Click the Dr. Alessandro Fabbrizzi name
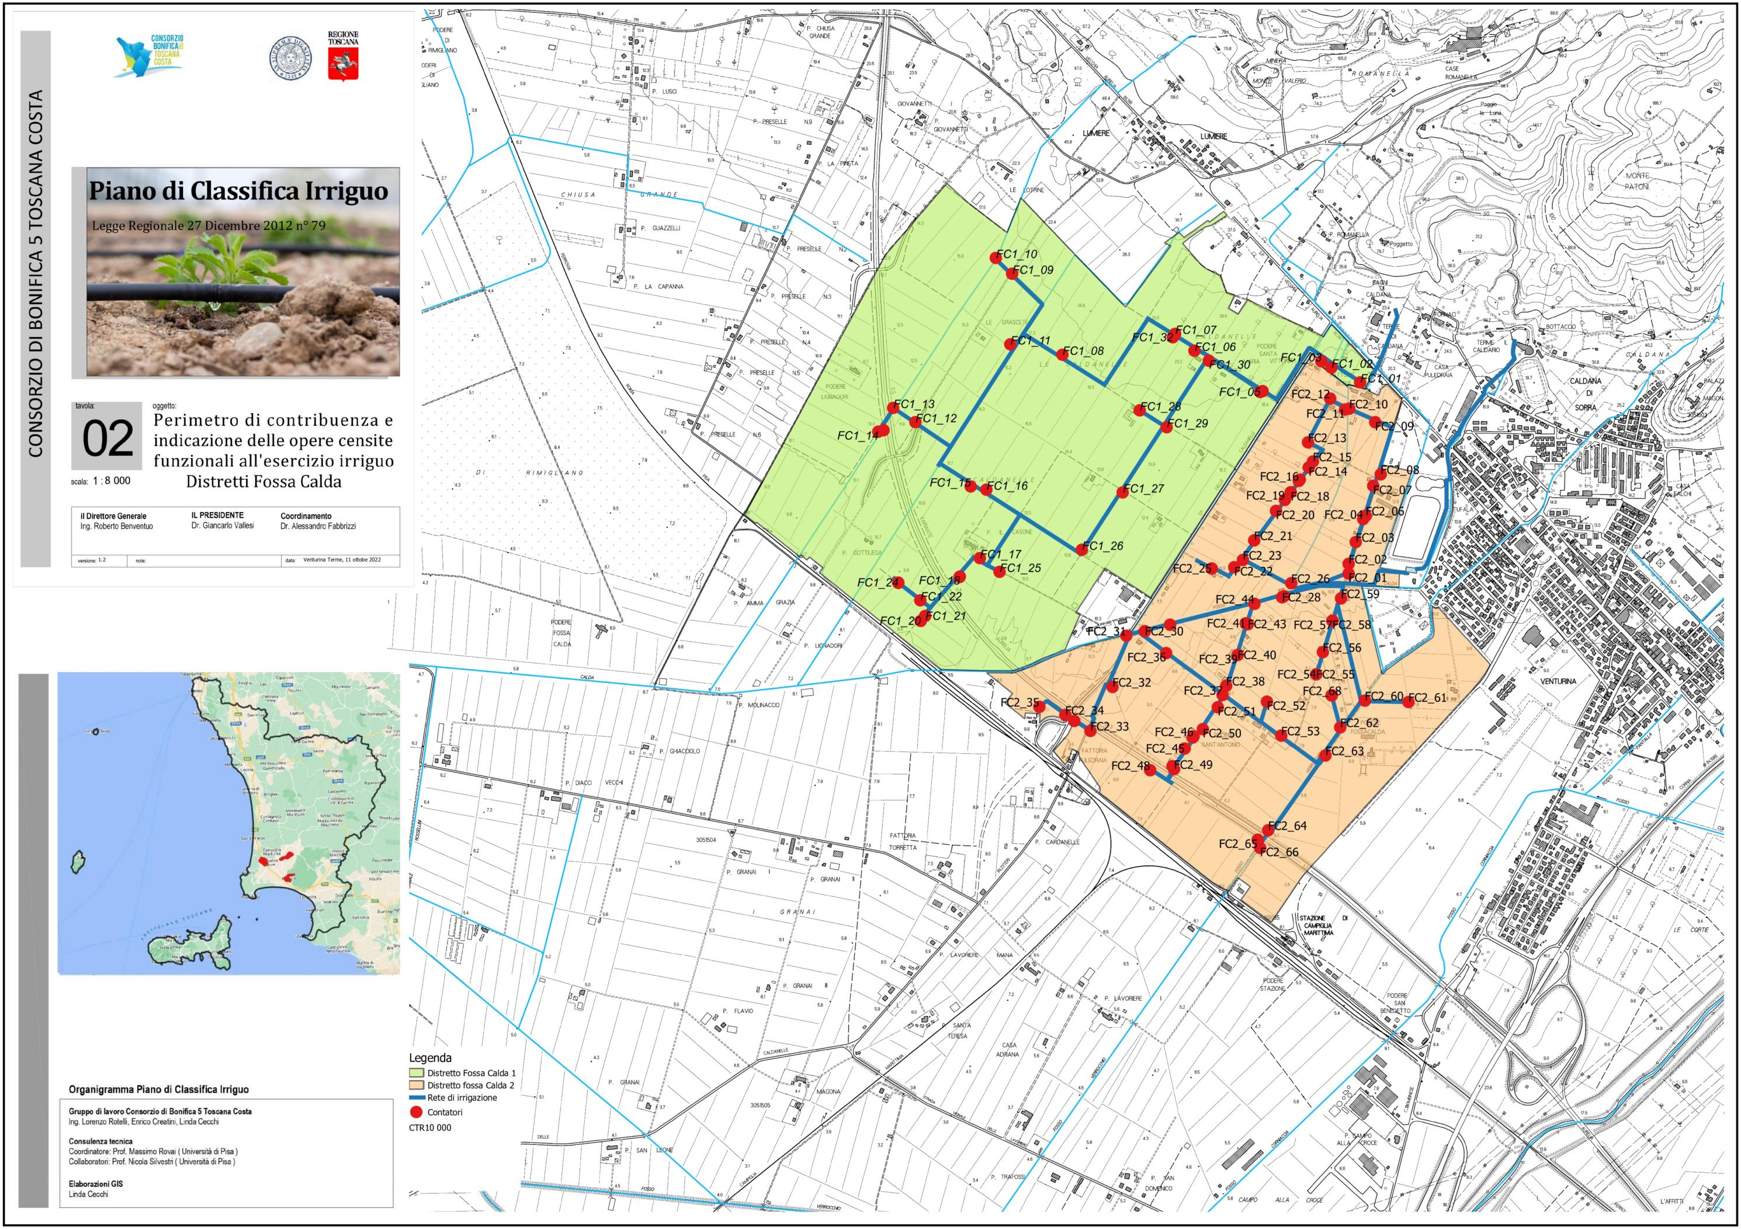1741x1229 pixels. 318,526
